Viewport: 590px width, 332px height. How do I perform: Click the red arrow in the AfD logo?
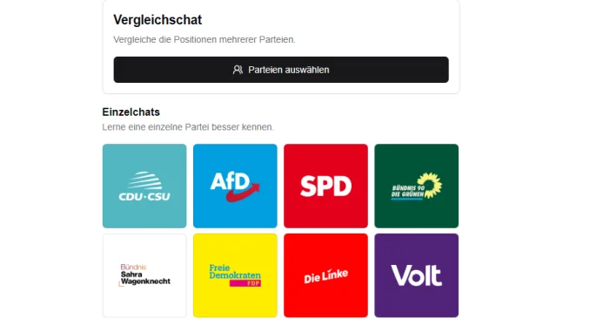pos(243,193)
